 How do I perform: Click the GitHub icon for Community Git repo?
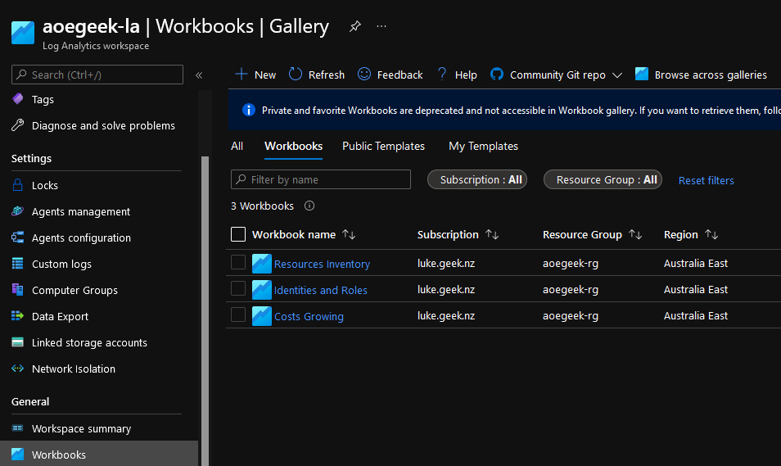pos(497,75)
